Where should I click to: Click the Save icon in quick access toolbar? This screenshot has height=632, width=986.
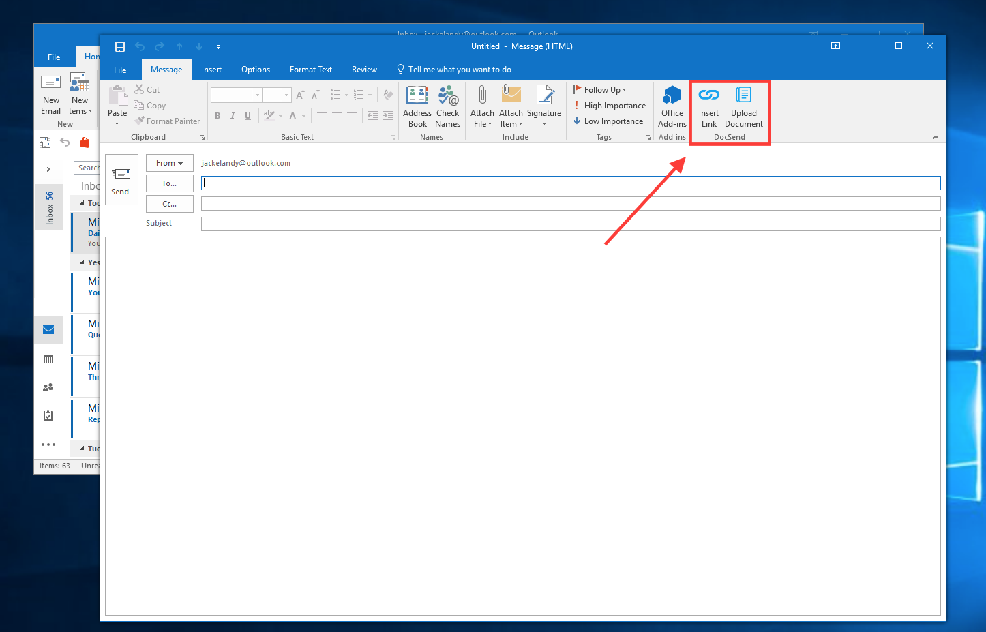point(120,46)
